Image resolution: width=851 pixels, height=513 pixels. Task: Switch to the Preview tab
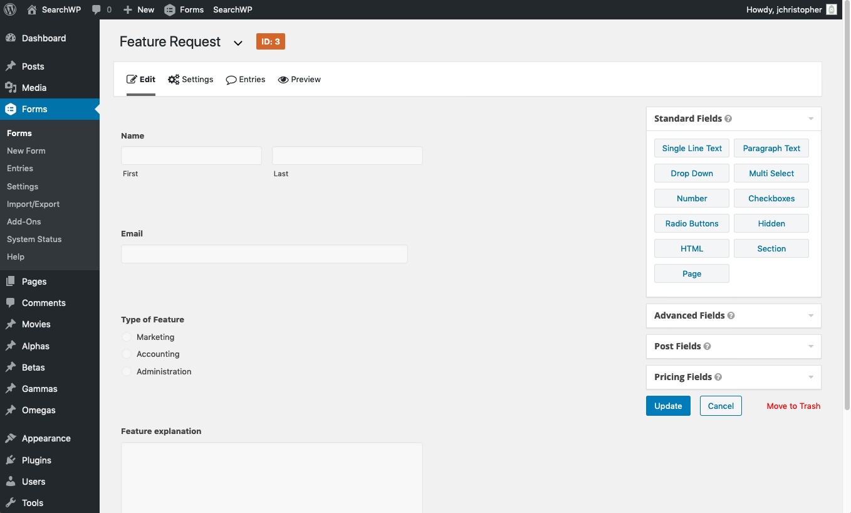(300, 80)
